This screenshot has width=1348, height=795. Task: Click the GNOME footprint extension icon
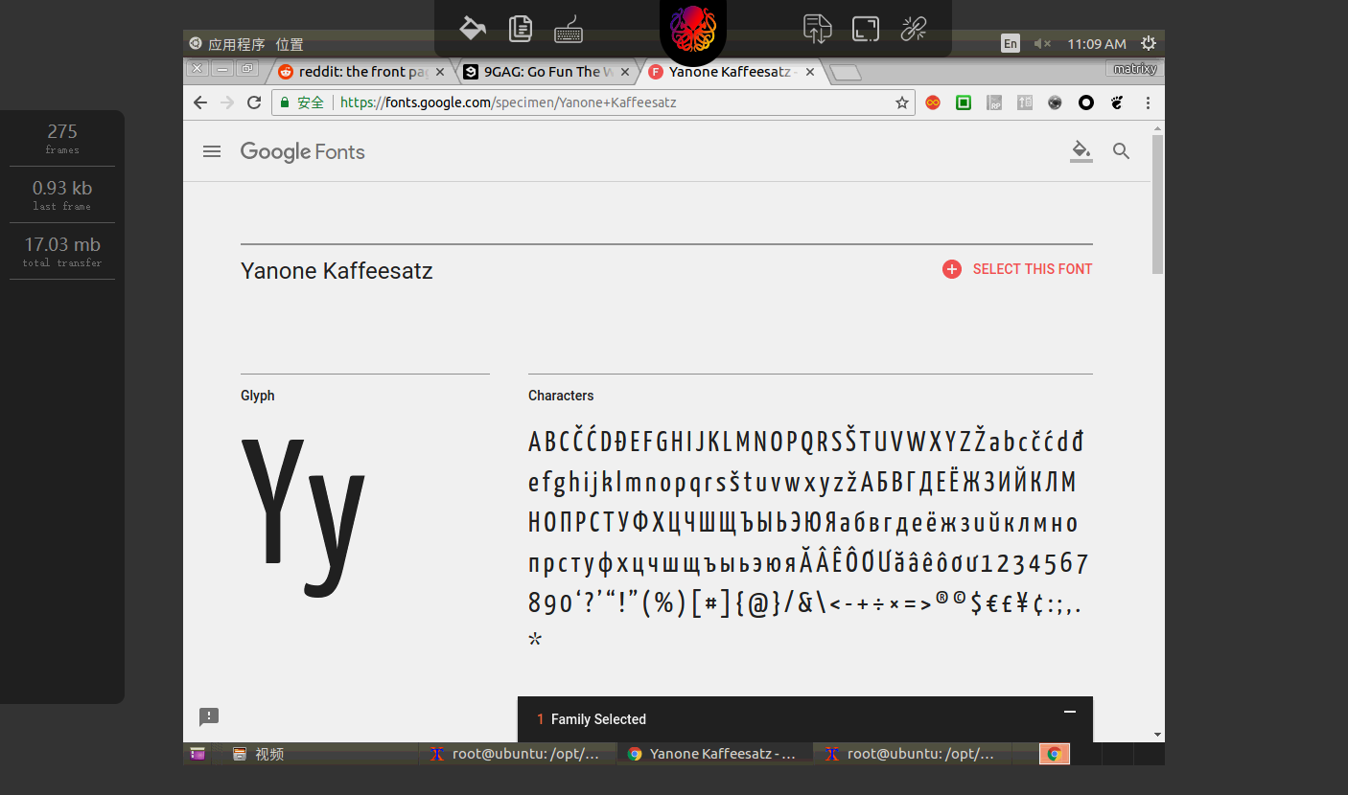point(1117,102)
